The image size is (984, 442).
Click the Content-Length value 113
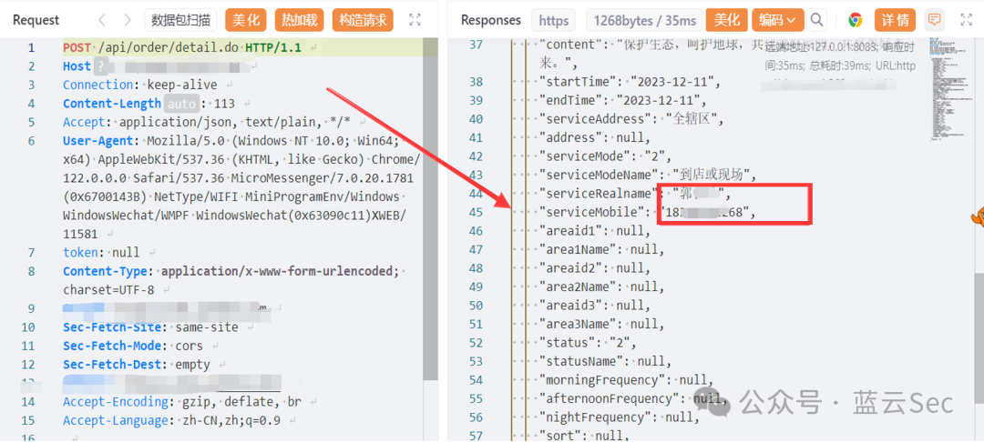tap(224, 104)
